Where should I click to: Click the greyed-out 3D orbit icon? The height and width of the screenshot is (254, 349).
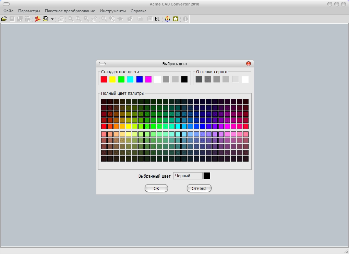120,19
